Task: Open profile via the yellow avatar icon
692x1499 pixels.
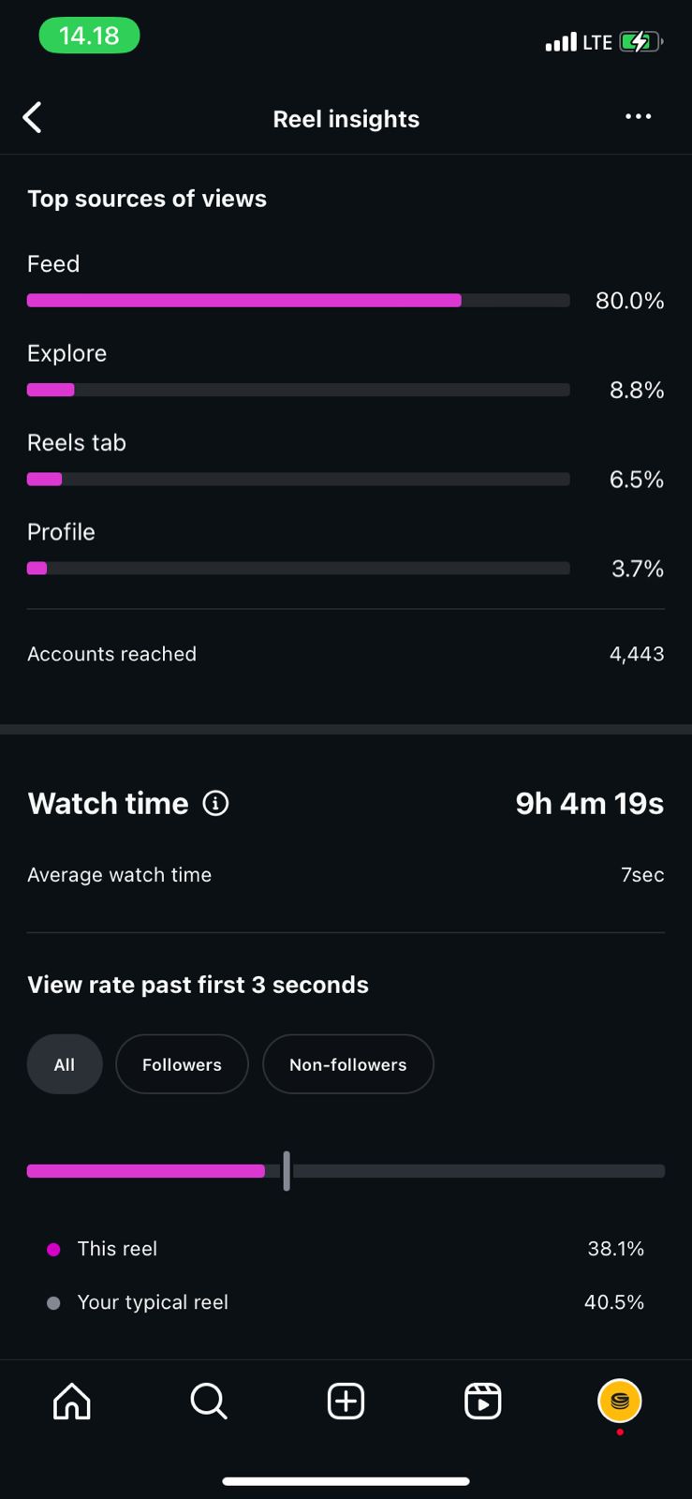Action: coord(619,1402)
